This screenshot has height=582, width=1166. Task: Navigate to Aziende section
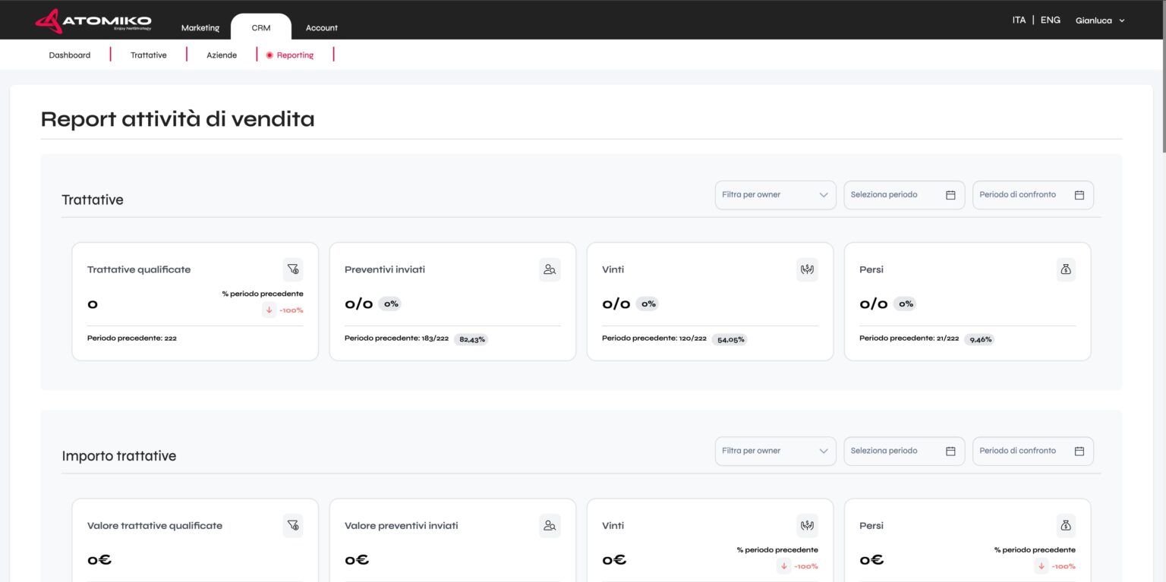(x=222, y=55)
